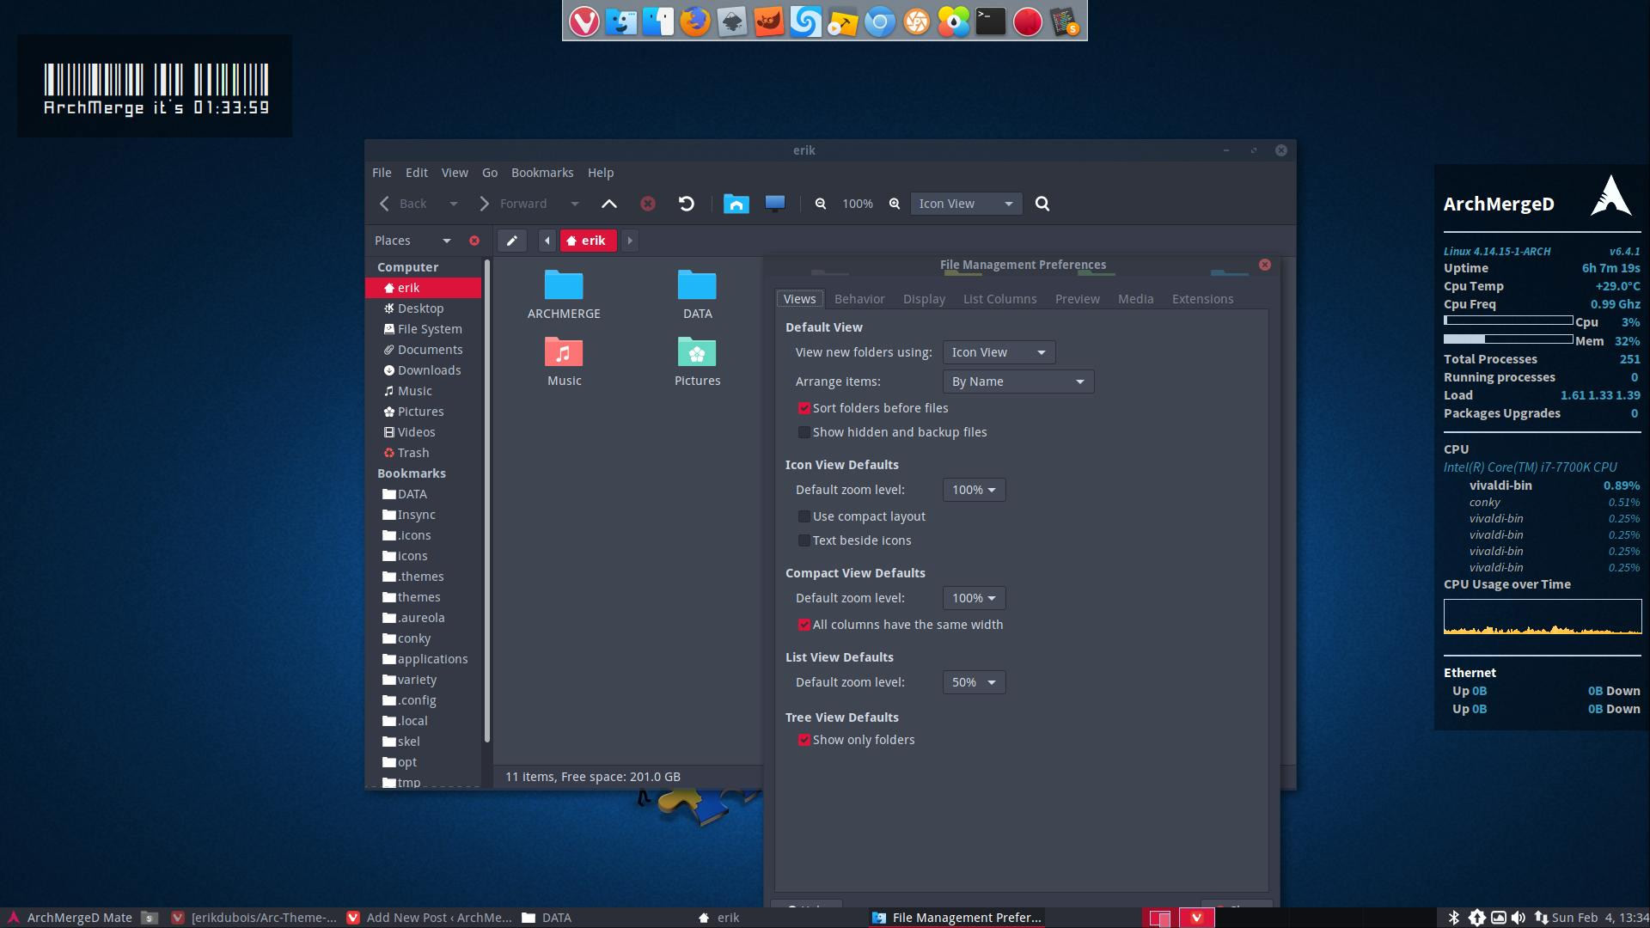
Task: Open the Bookmarks menu
Action: [542, 173]
